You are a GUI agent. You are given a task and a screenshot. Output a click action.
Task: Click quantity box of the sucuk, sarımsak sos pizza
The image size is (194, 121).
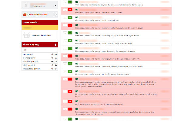pos(65,18)
